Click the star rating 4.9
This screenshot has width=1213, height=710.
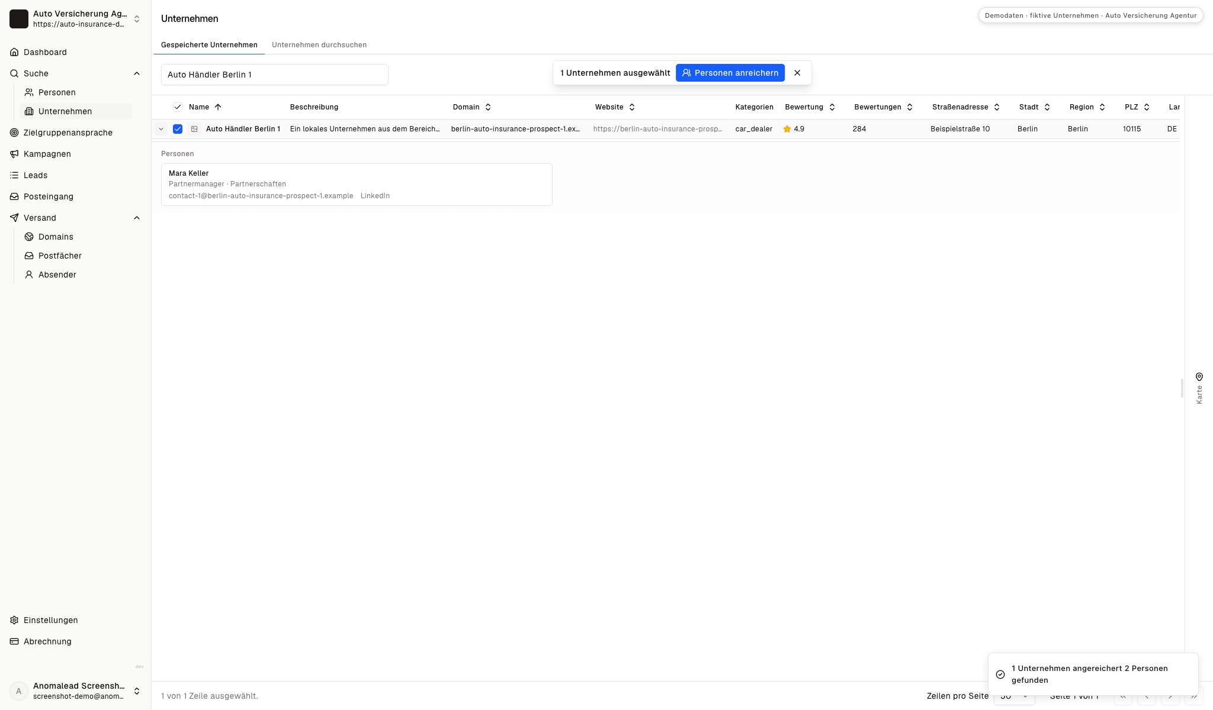click(x=794, y=129)
